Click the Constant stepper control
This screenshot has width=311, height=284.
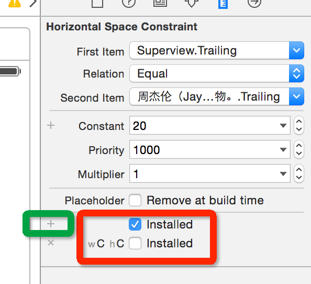point(299,125)
